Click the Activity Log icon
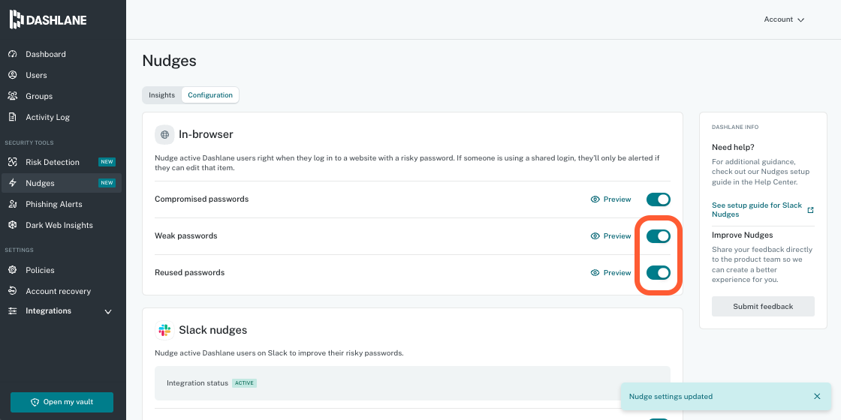Screen dimensions: 841x420 (x=12, y=117)
